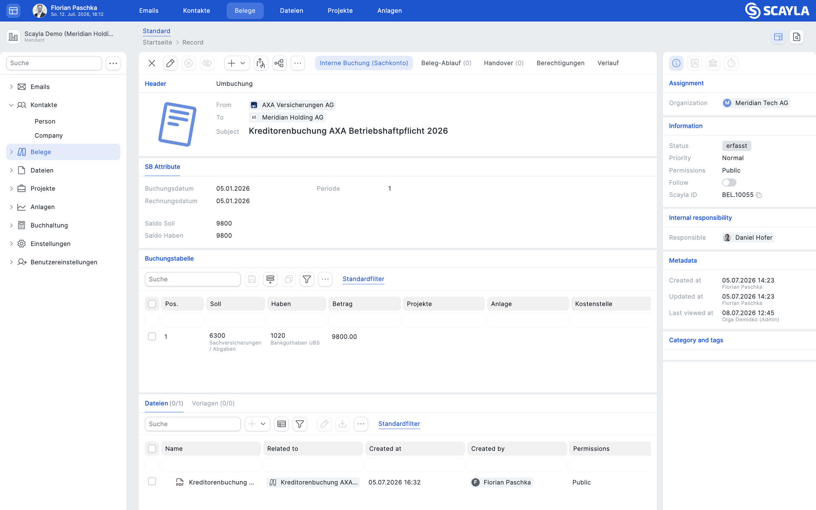Viewport: 816px width, 510px height.
Task: Click the save icon in Buchungstabelle toolbar
Action: (252, 279)
